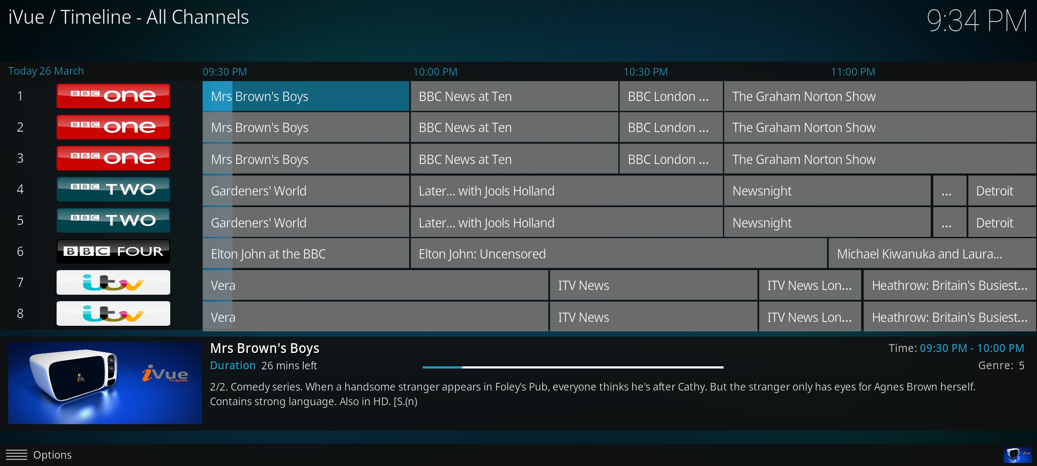1037x466 pixels.
Task: Choose The Graham Norton Show on channel 2
Action: [880, 127]
